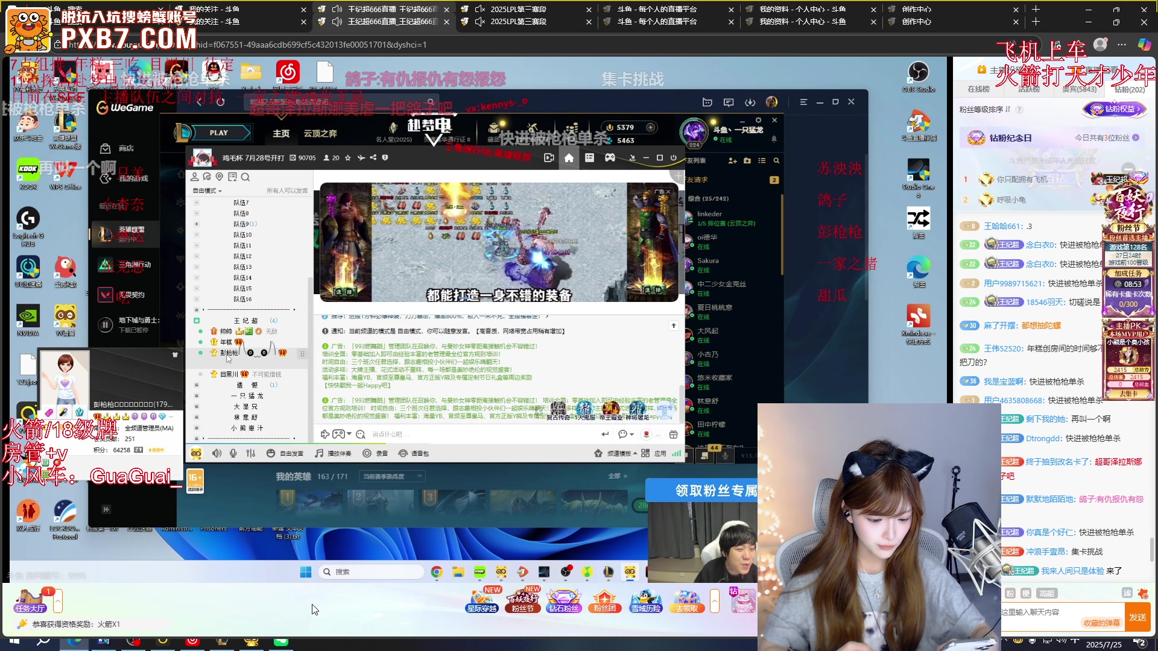Open 钻石粉丝 activity icon
The image size is (1158, 651).
563,600
